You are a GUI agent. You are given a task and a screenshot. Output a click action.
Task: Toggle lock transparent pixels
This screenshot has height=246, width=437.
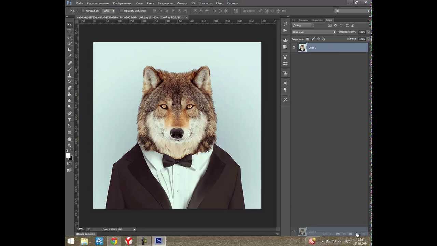[x=308, y=39]
